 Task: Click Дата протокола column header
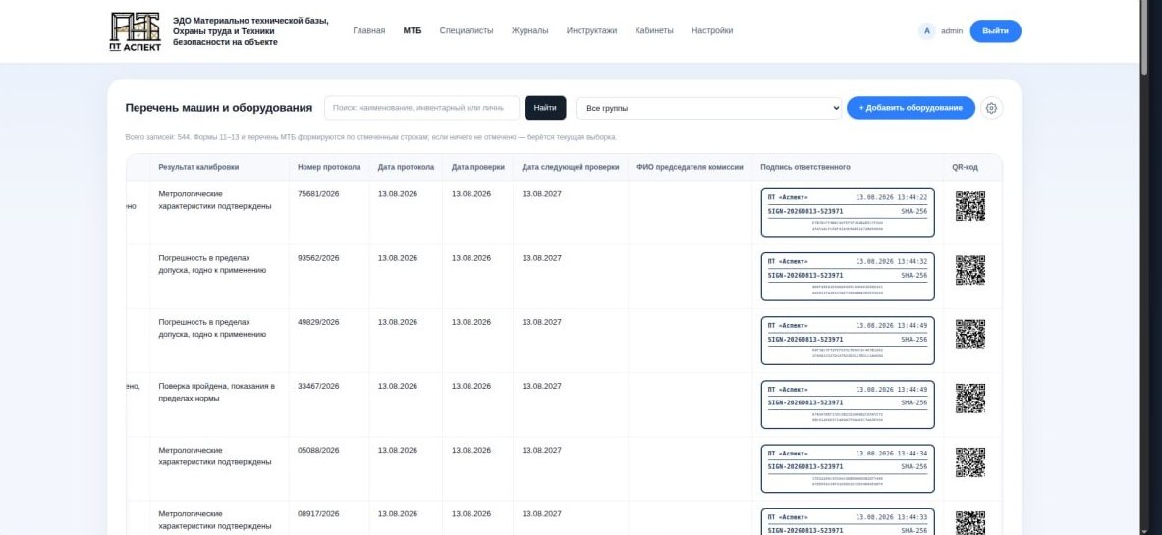[406, 168]
